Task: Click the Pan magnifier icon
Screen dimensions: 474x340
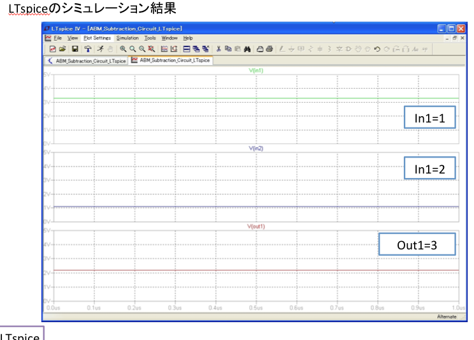Action: tap(133, 48)
